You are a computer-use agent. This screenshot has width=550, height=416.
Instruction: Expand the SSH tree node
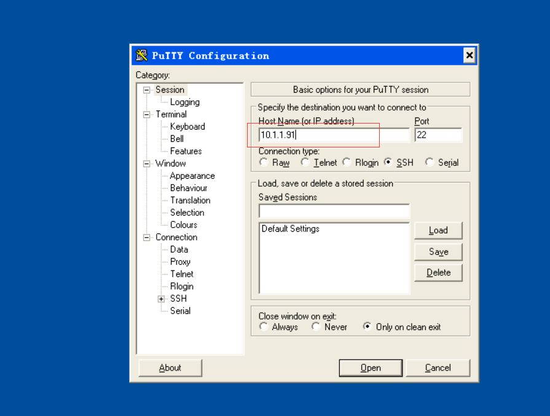(x=161, y=299)
